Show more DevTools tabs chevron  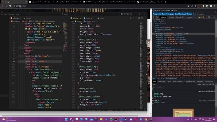click(195, 17)
